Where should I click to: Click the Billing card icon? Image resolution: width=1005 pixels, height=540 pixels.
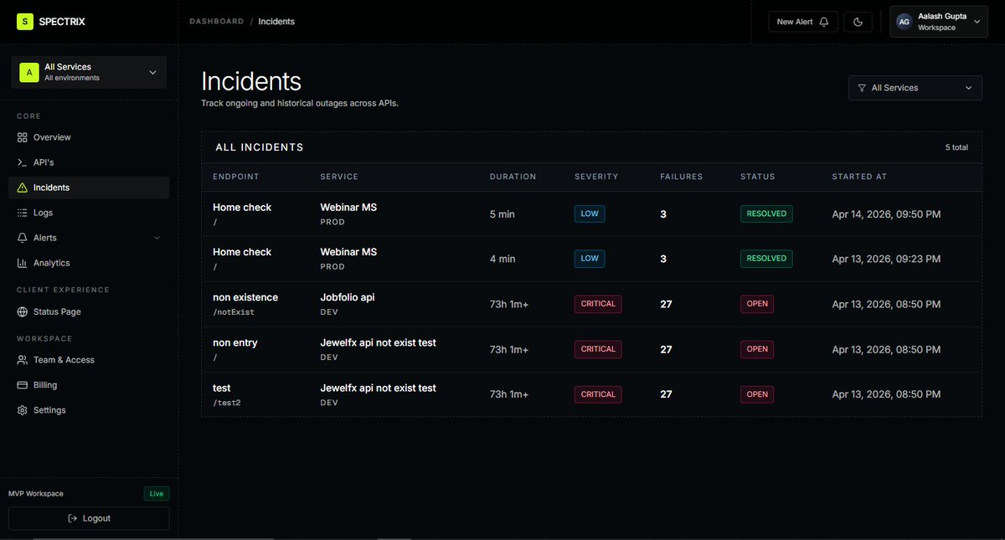click(x=23, y=385)
